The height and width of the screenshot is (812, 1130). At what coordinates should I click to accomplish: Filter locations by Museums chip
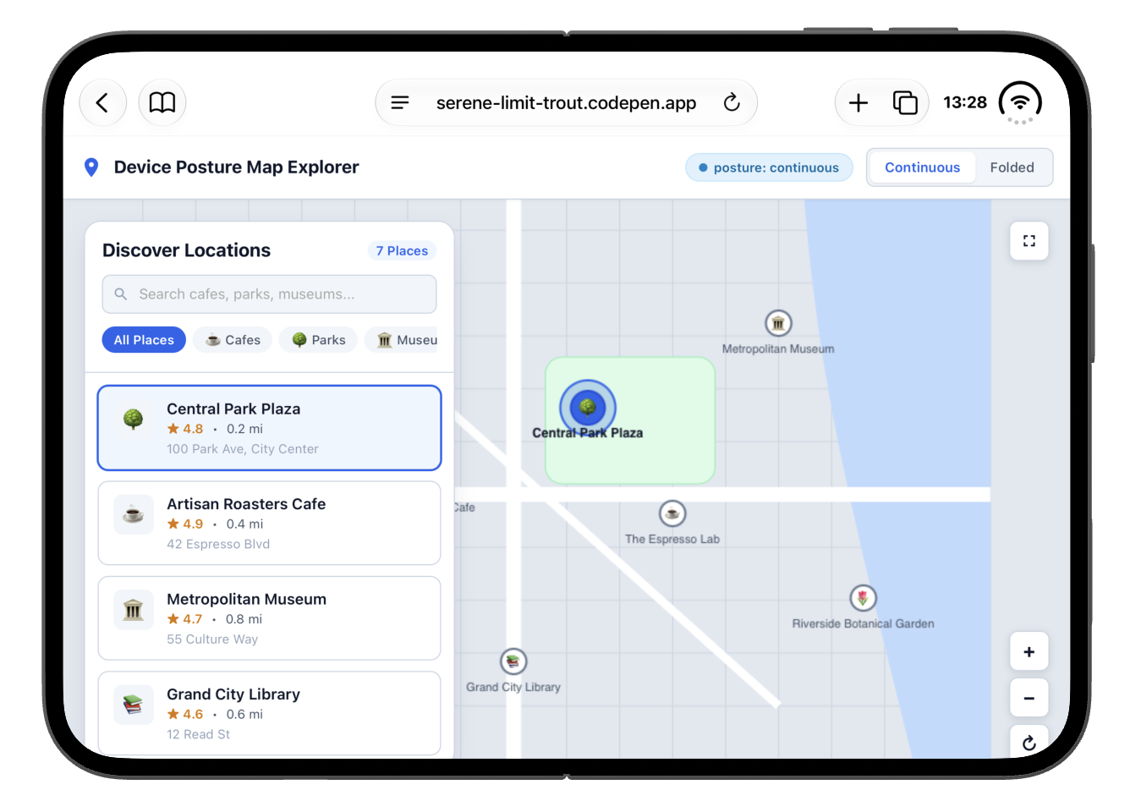(x=402, y=340)
